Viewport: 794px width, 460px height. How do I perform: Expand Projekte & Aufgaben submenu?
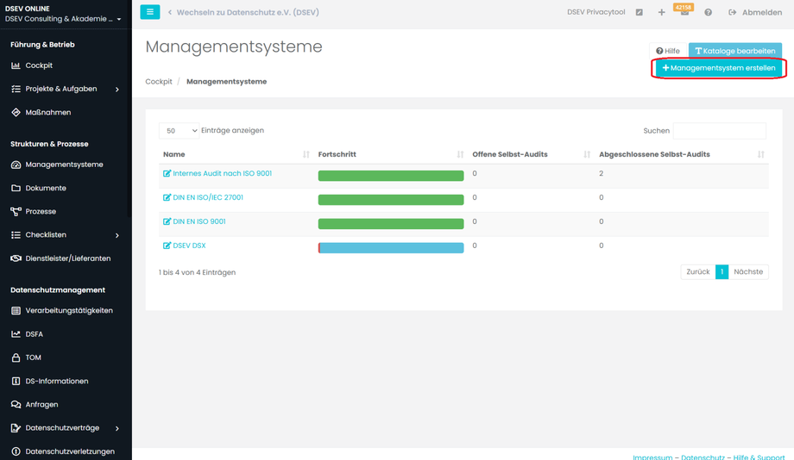click(117, 89)
